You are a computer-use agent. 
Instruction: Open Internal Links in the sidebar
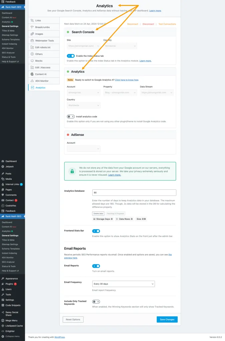click(12, 184)
